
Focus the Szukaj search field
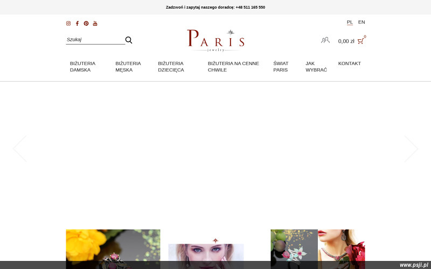[x=95, y=40]
